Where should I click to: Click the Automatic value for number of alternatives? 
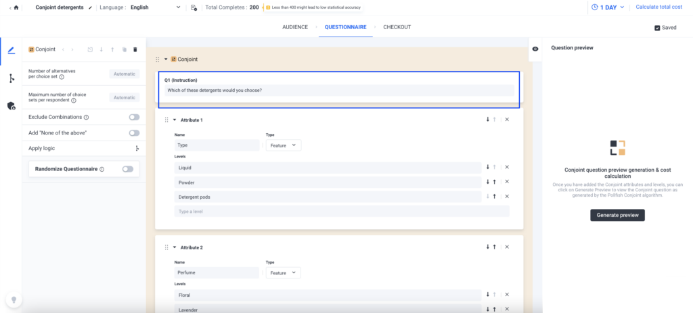click(x=125, y=74)
